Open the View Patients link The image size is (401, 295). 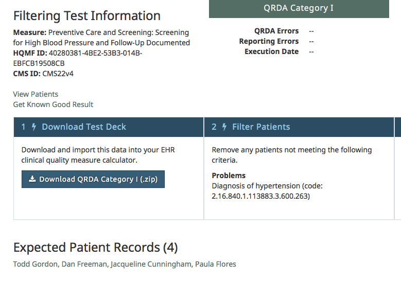click(x=36, y=94)
